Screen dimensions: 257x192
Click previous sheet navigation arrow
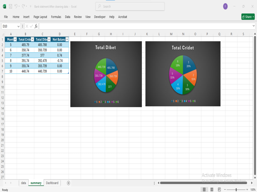click(6, 183)
